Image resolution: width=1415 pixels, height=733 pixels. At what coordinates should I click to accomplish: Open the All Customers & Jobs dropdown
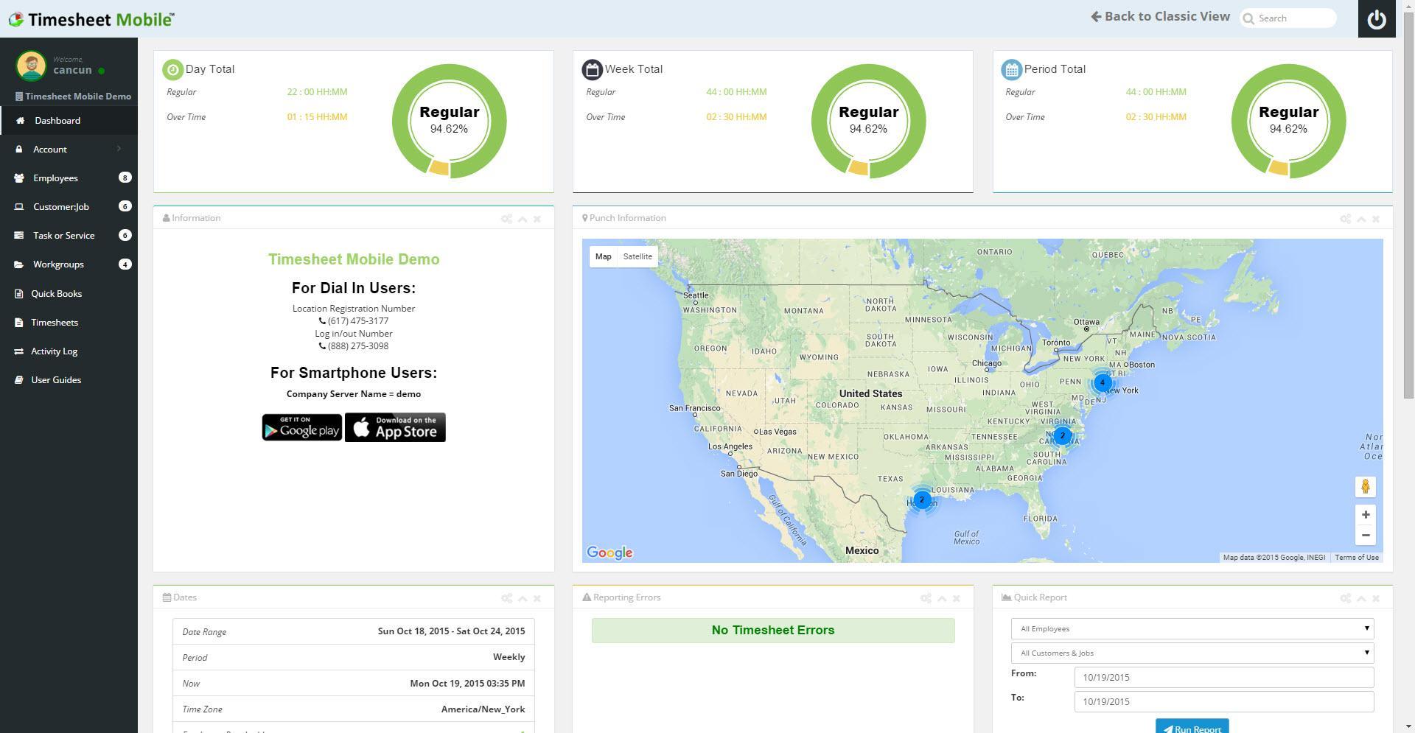point(1192,653)
